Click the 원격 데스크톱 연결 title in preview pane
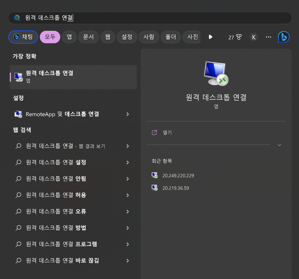 point(216,97)
